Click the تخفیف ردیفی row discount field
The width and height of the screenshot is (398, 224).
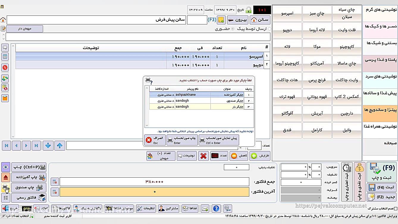(236, 167)
